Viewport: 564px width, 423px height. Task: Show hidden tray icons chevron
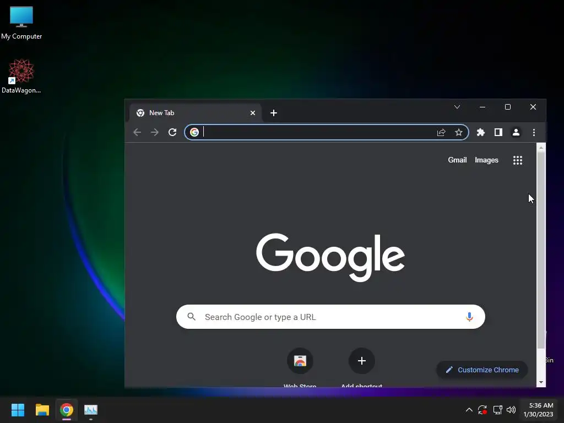click(x=469, y=410)
